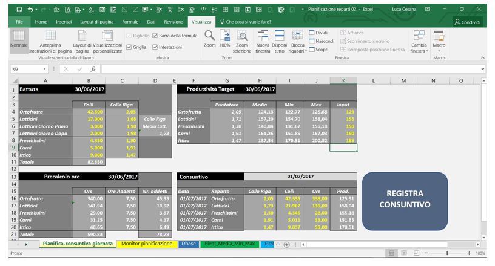Switch to the Inserisci ribbon tab
495x266 pixels.
click(64, 22)
